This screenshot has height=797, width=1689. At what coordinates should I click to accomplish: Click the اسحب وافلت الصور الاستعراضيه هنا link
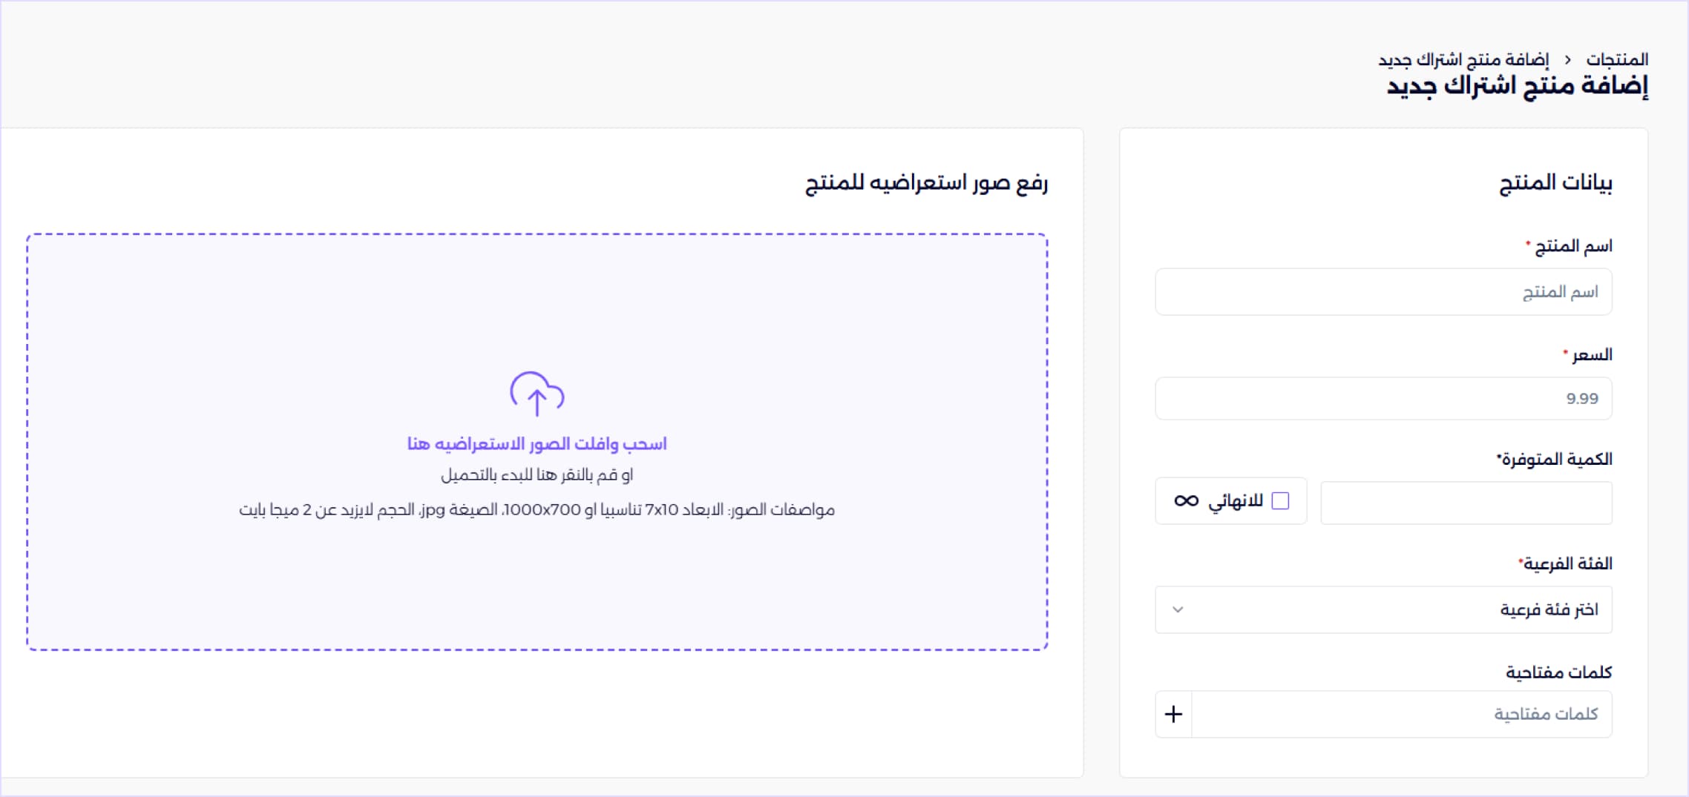point(537,443)
